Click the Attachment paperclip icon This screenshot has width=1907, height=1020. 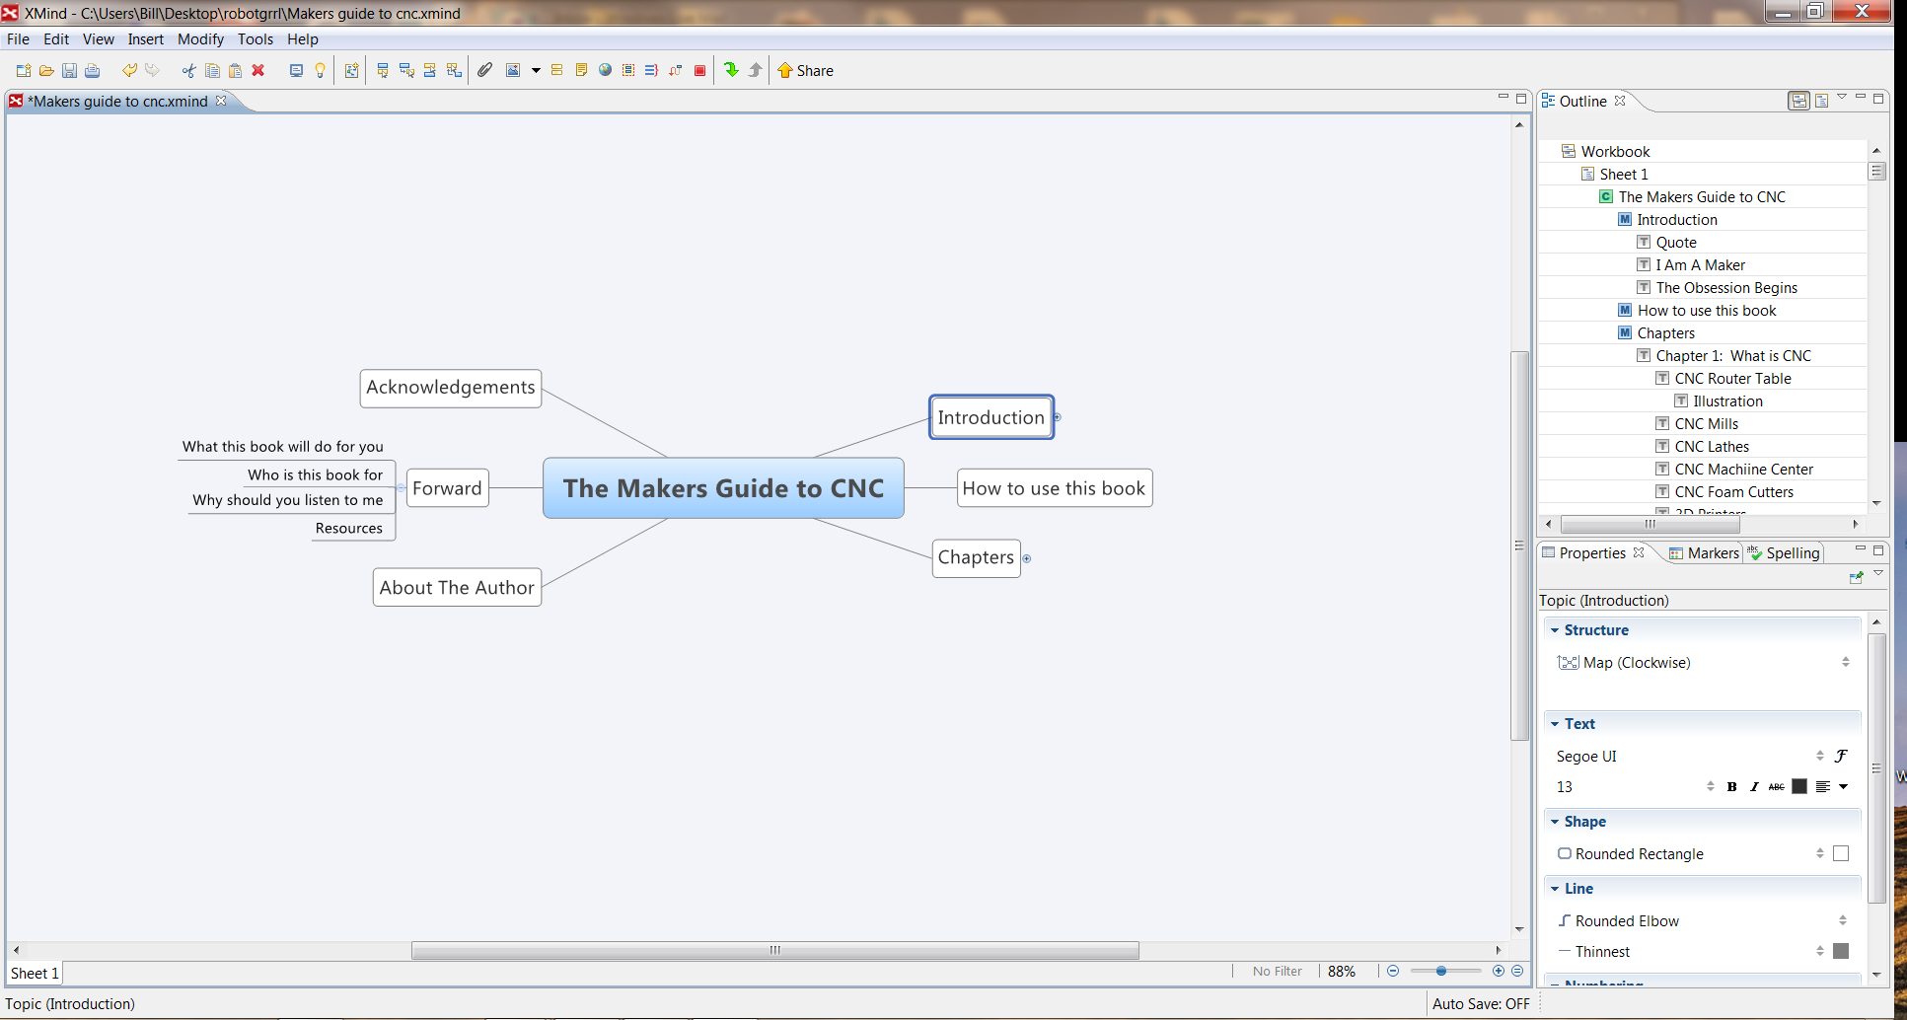[x=485, y=70]
